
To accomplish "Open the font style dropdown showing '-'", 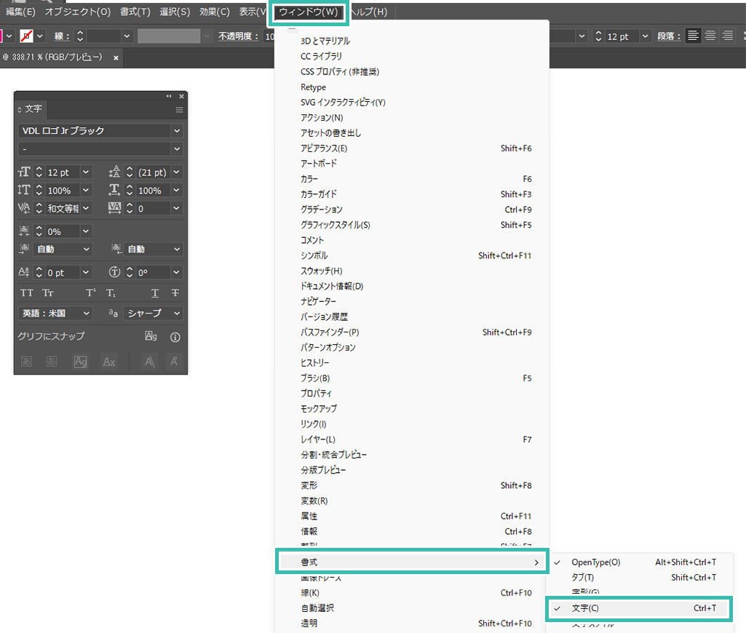I will click(177, 149).
